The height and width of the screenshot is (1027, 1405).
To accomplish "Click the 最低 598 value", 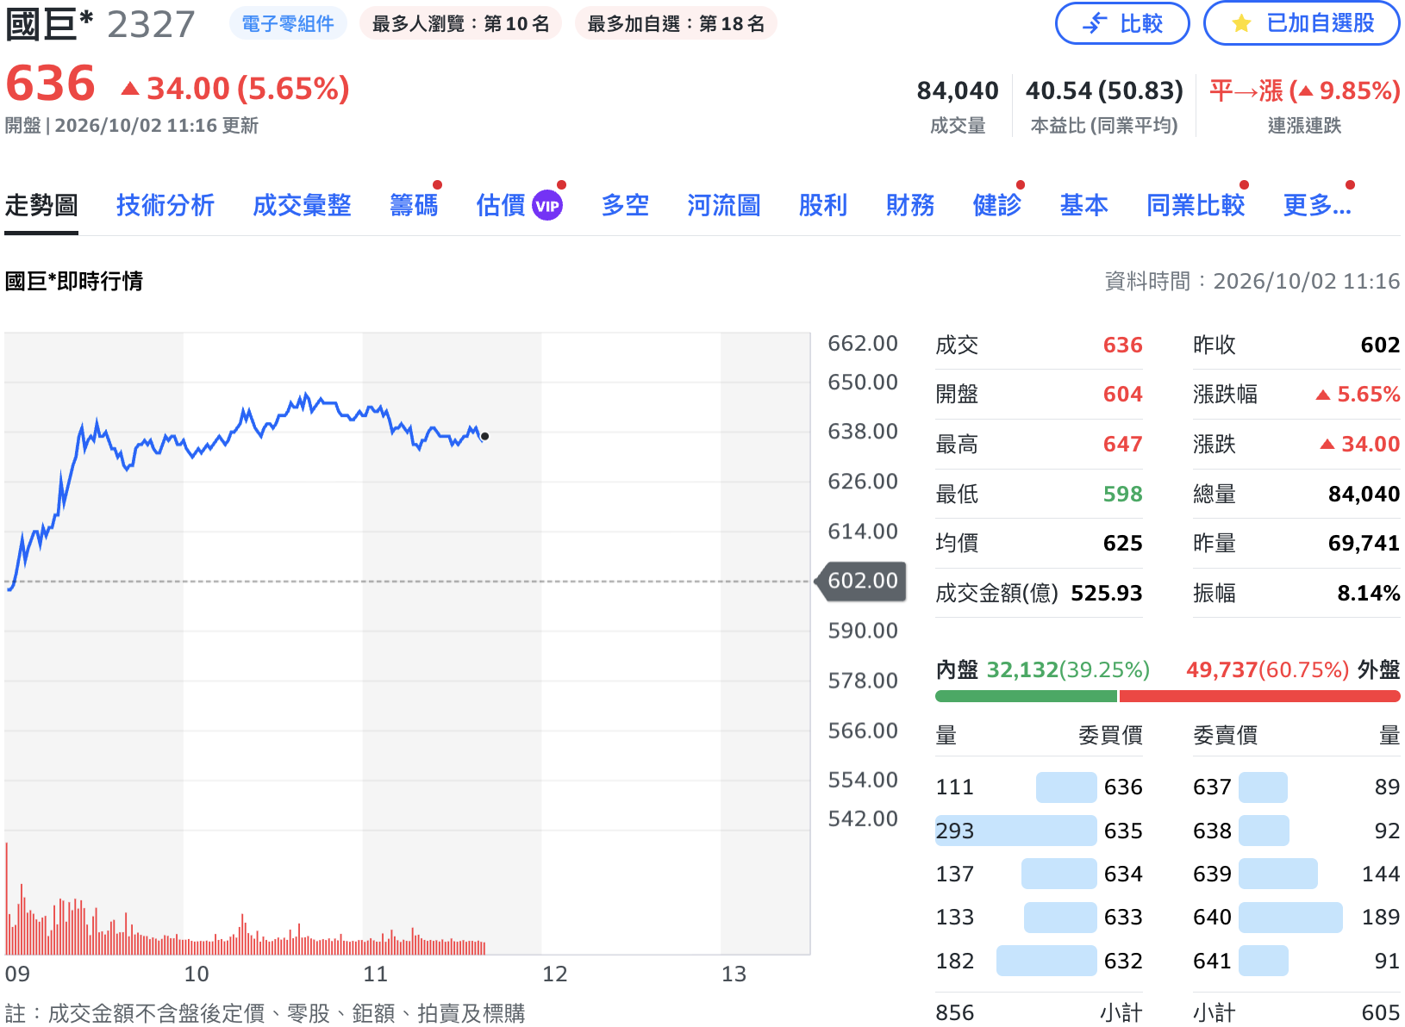I will [x=1123, y=494].
